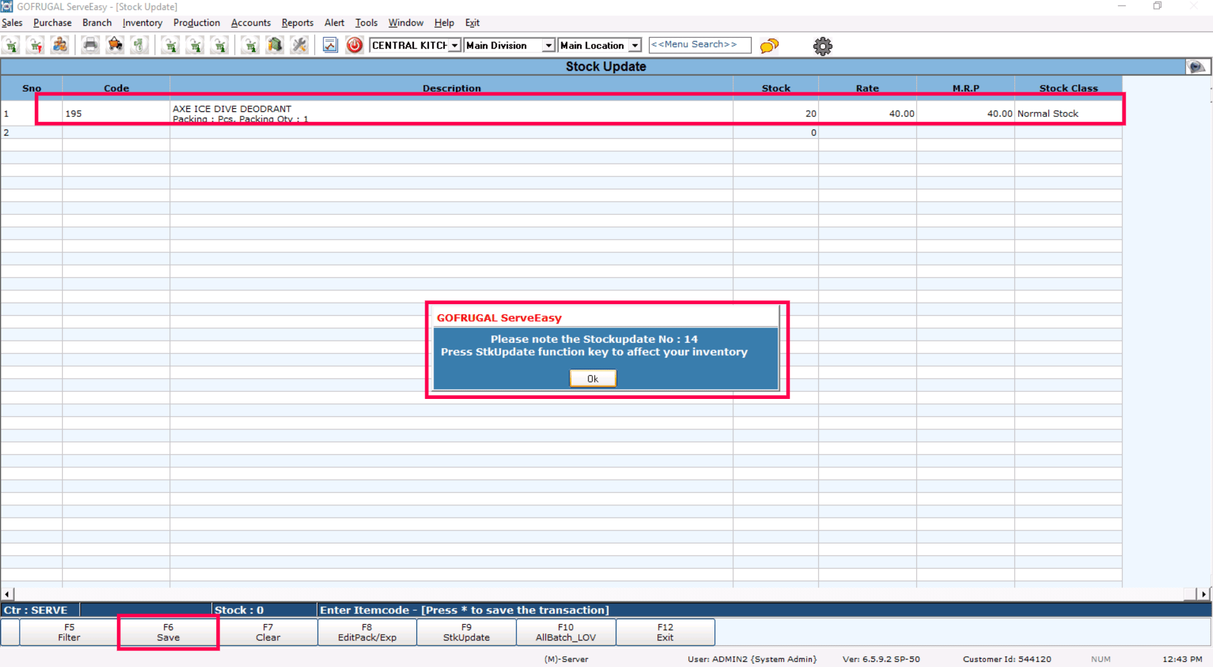Screen dimensions: 1213x667
Task: Expand the Main Division dropdown
Action: pyautogui.click(x=549, y=46)
